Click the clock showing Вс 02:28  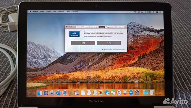pyautogui.click(x=148, y=12)
